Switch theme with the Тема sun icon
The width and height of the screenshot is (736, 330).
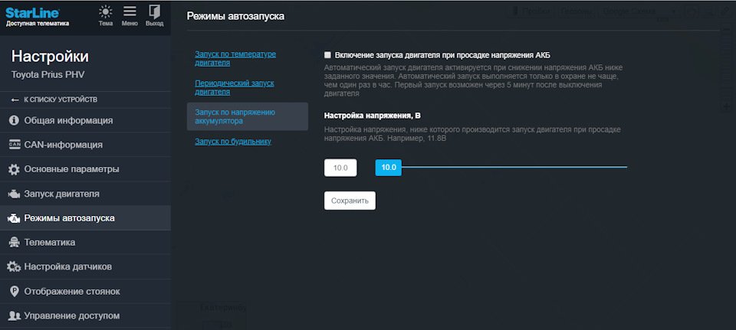(106, 12)
